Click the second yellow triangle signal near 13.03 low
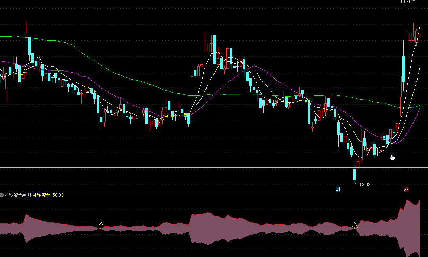The height and width of the screenshot is (257, 428). 355,225
